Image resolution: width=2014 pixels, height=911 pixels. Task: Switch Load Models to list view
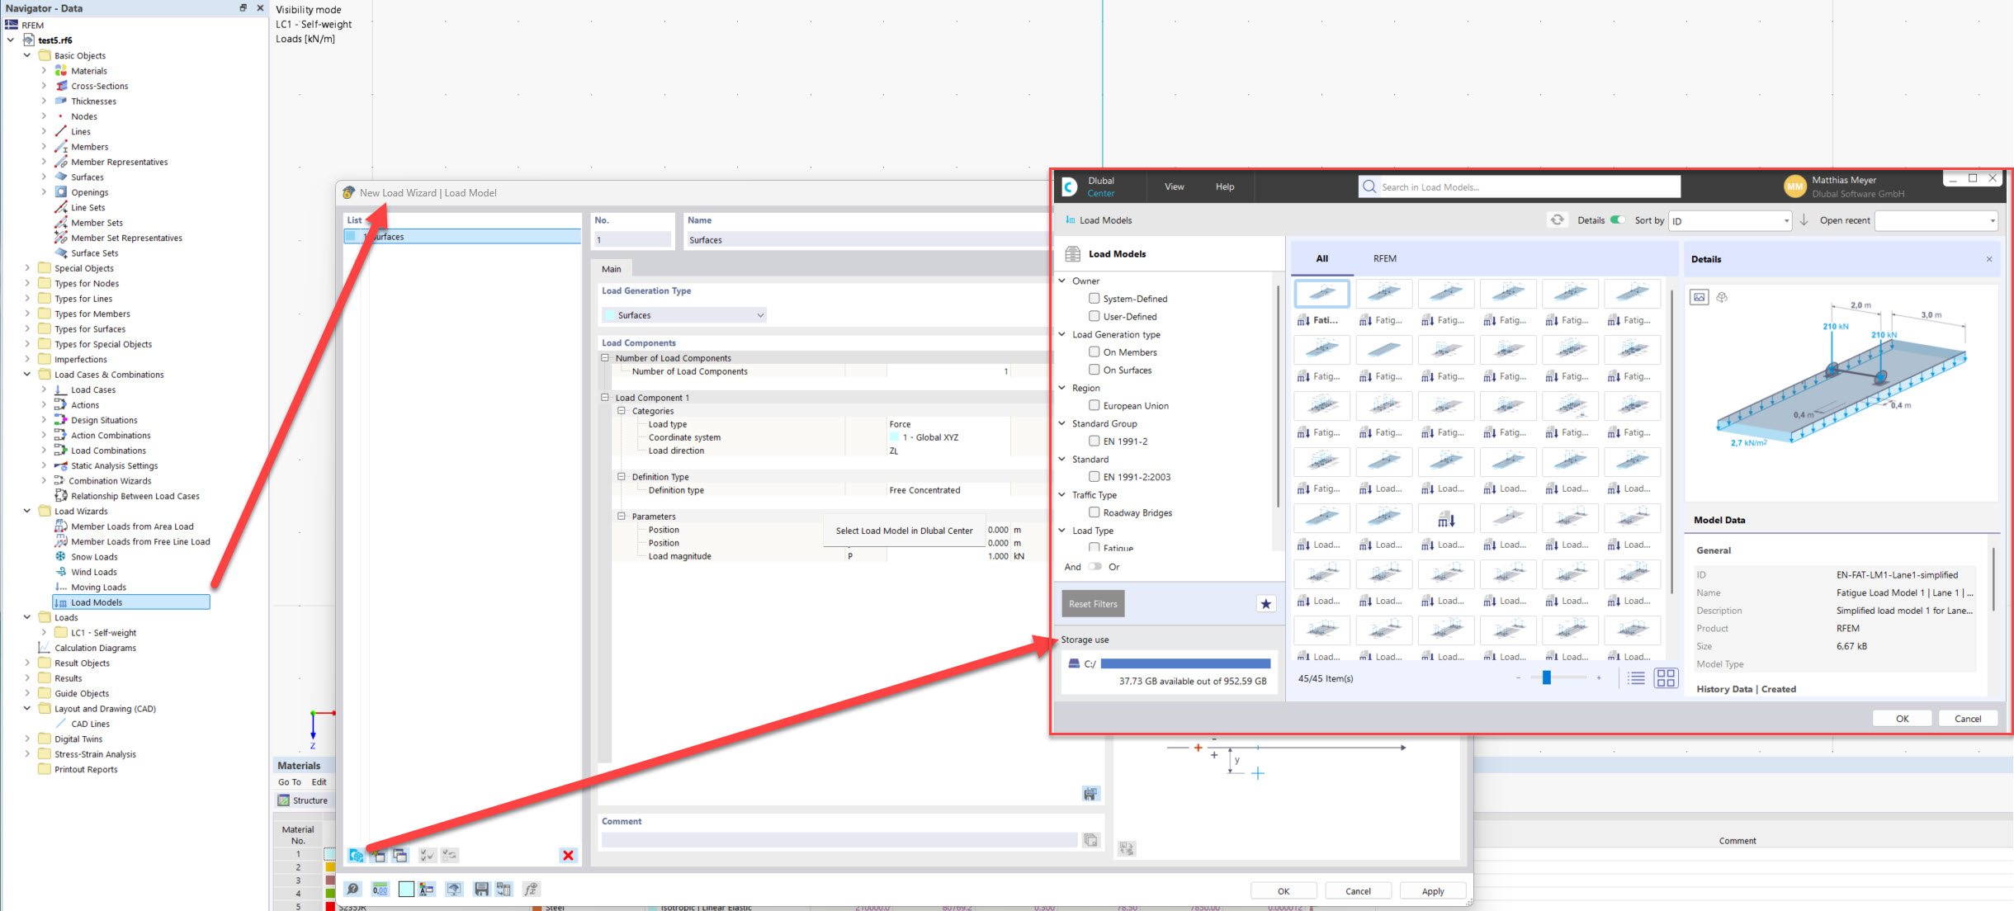1635,677
